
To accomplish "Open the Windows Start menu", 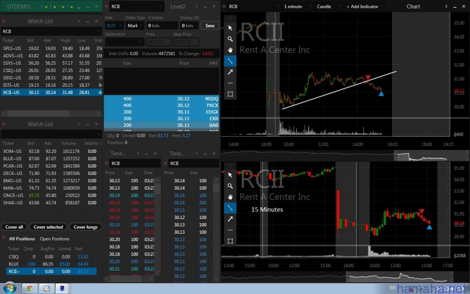I will coord(10,288).
